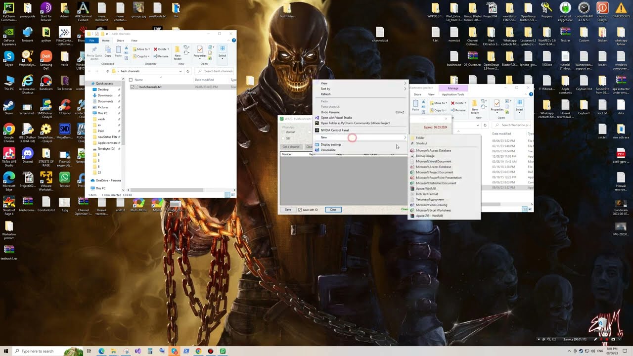
Task: Uncheck the hashchannels.txt file checkbox
Action: (x=133, y=87)
